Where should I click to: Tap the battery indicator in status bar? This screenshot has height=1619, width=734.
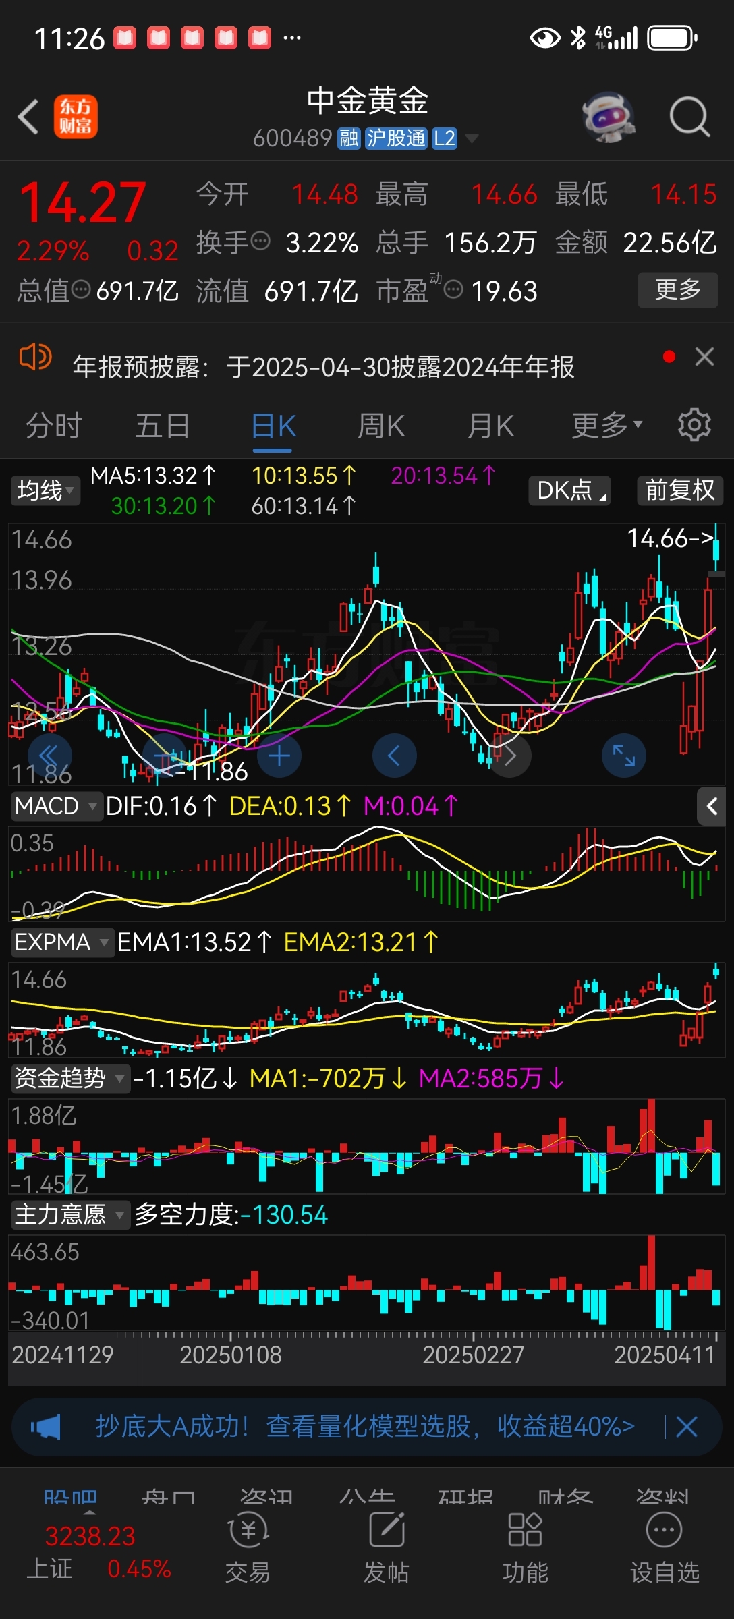(673, 38)
